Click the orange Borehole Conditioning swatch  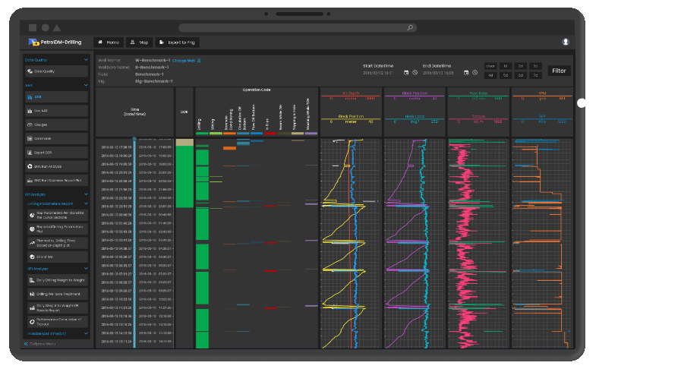[229, 133]
